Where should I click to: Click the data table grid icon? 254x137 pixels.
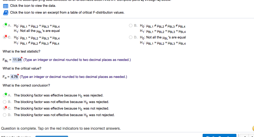tap(6, 6)
